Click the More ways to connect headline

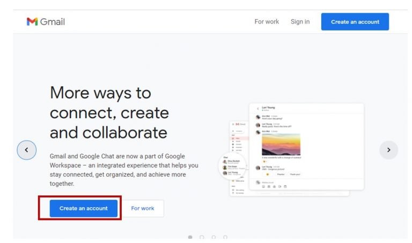[x=109, y=112]
